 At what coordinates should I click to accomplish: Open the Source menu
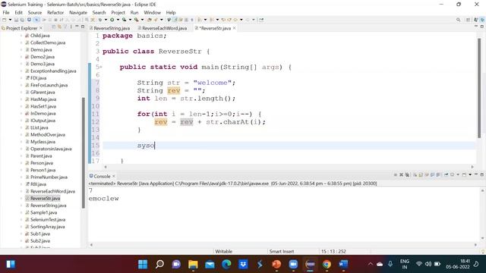(x=35, y=12)
